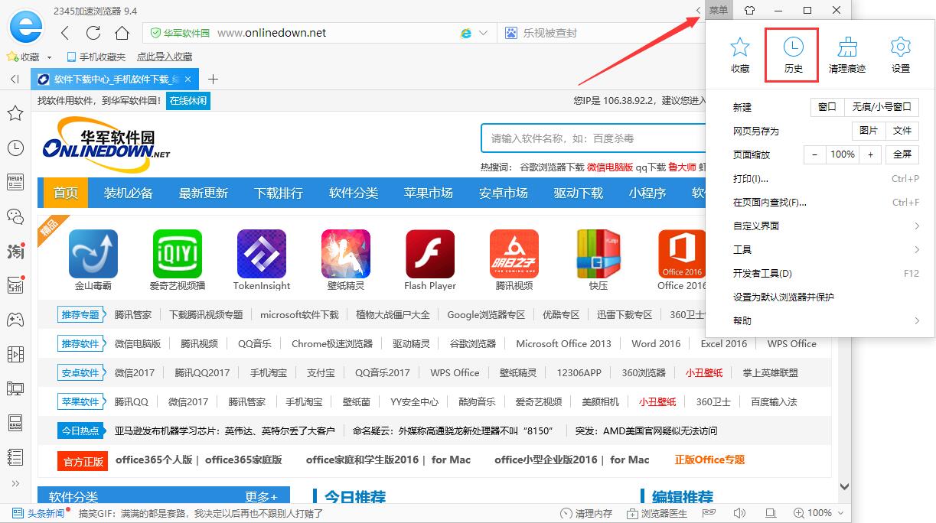Open the WeChat icon in the sidebar
936x523 pixels.
click(15, 216)
